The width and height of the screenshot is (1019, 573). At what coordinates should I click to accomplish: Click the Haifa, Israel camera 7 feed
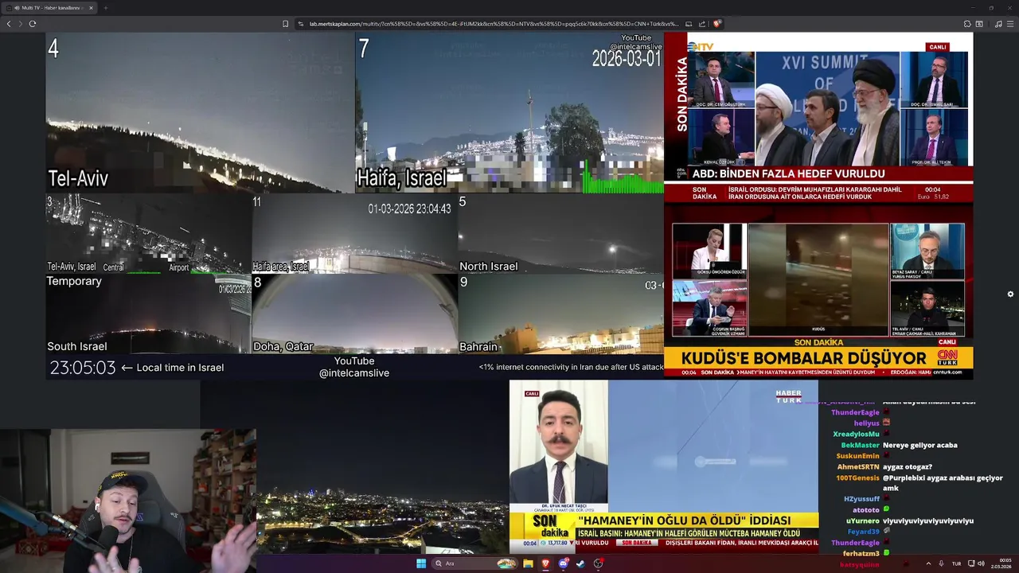pos(509,113)
